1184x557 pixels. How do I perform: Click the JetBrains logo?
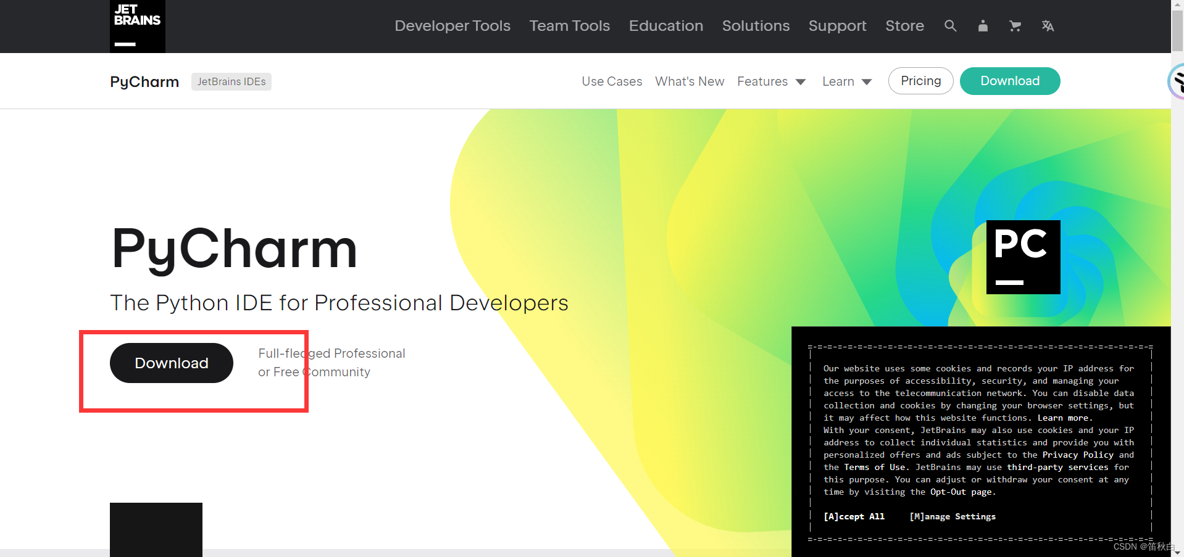tap(137, 26)
